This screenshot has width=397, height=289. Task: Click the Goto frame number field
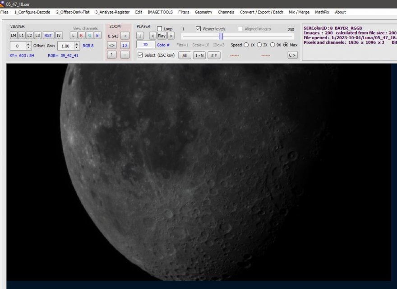[x=146, y=45]
